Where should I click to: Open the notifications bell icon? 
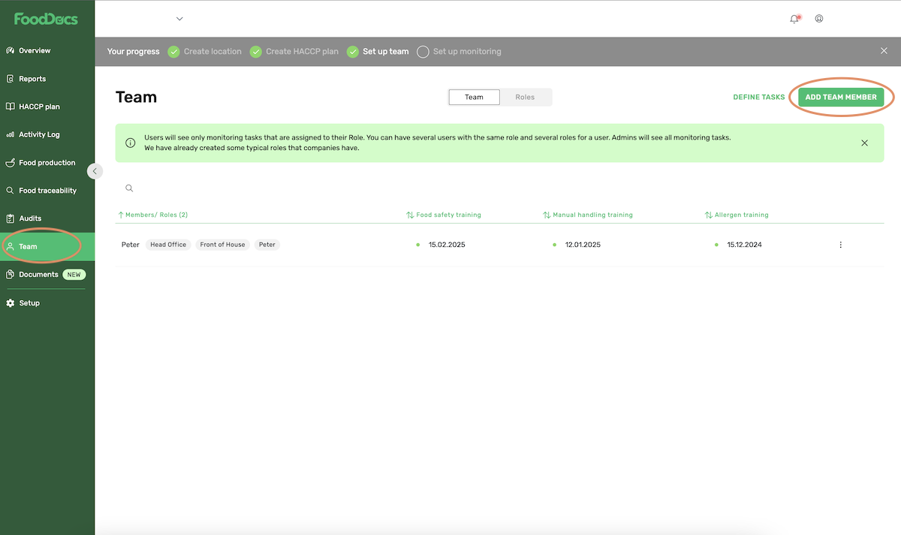click(794, 19)
